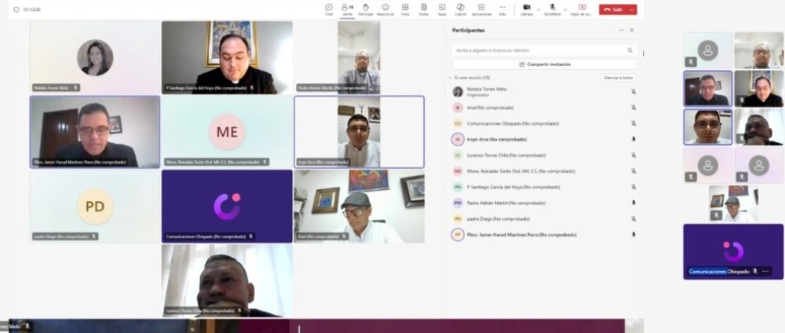Open Participantes panel more options ellipsis
The height and width of the screenshot is (333, 785).
621,30
